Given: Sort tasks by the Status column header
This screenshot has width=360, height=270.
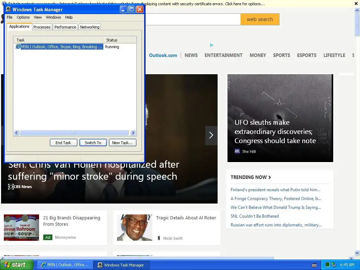Looking at the screenshot, I should coord(120,40).
